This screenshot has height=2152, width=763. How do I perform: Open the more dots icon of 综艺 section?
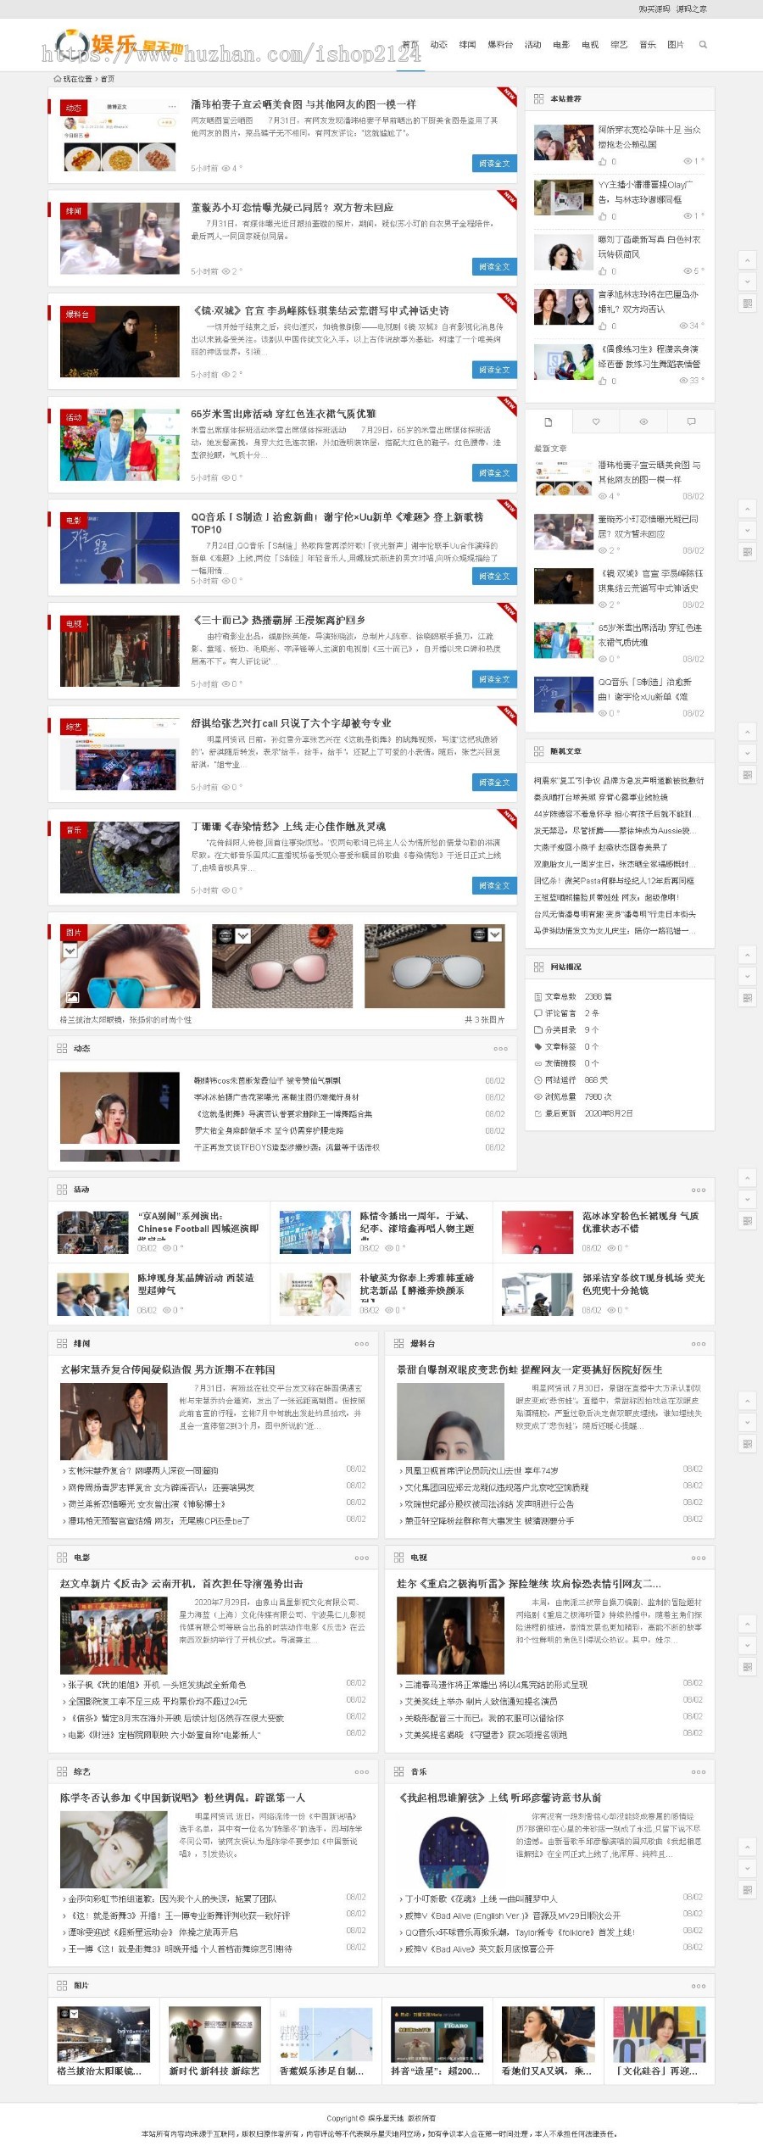coord(362,1771)
